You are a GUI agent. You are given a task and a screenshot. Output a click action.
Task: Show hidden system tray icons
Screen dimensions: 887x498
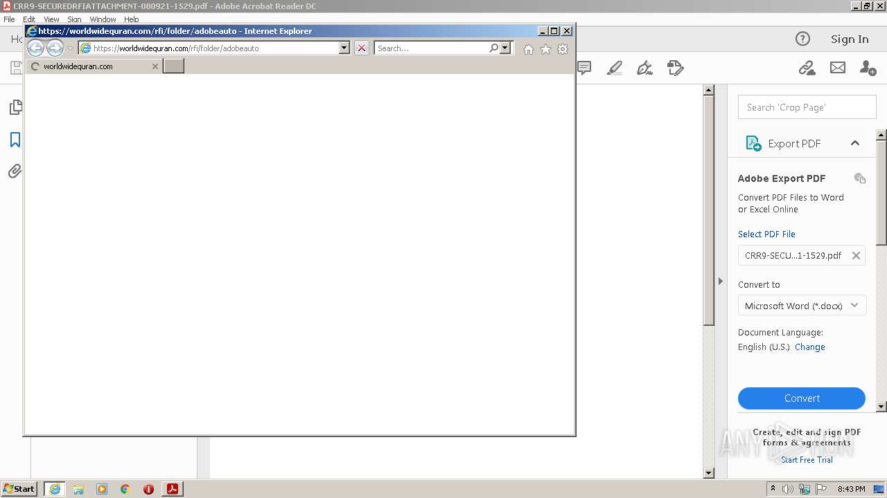[773, 488]
